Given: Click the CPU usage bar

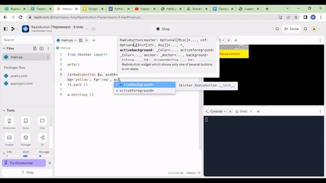Looking at the screenshot, I should click(x=13, y=156).
